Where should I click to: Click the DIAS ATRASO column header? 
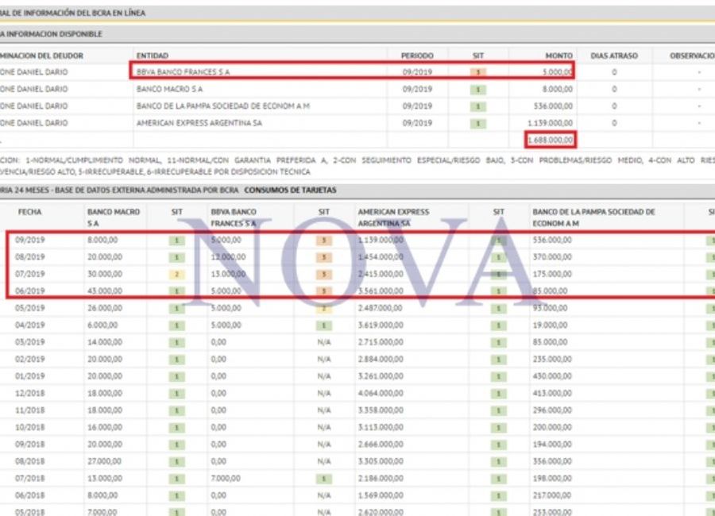tap(614, 56)
